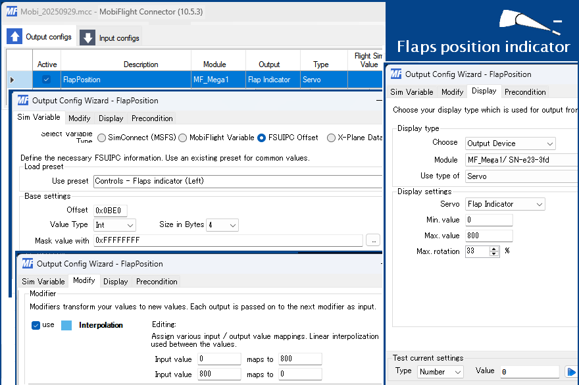Expand the Choose display type dropdown

point(510,143)
